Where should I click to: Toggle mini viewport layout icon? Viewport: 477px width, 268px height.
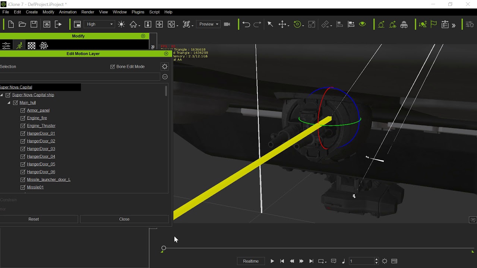pos(77,24)
